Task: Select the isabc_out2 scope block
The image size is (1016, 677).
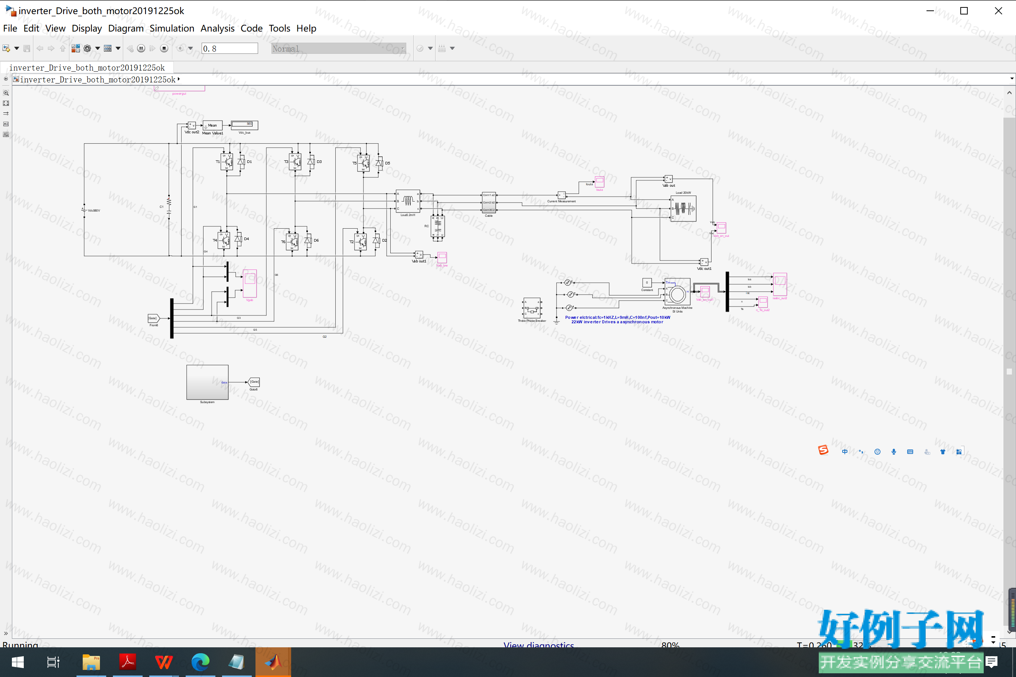Action: coord(780,284)
